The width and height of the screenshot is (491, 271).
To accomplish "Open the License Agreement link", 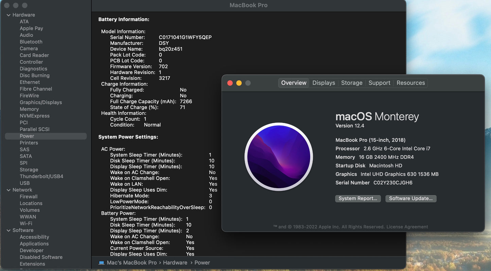I will pos(407,227).
